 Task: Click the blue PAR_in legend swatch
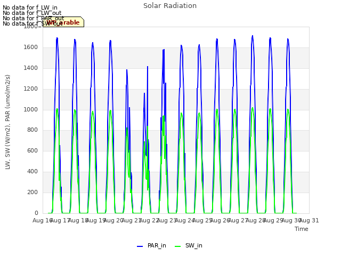(x=140, y=246)
